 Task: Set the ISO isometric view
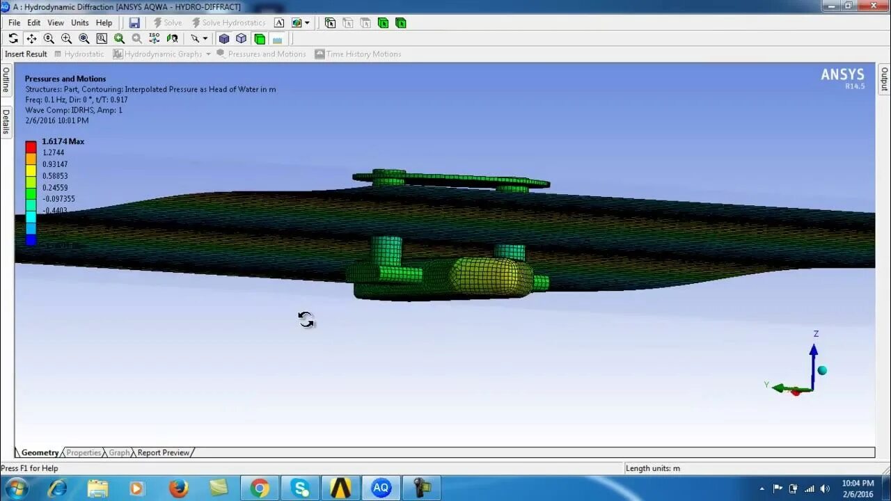click(155, 38)
